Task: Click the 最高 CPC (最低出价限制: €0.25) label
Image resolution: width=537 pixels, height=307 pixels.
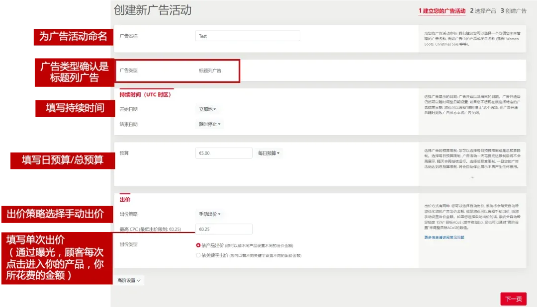Action: pyautogui.click(x=150, y=229)
